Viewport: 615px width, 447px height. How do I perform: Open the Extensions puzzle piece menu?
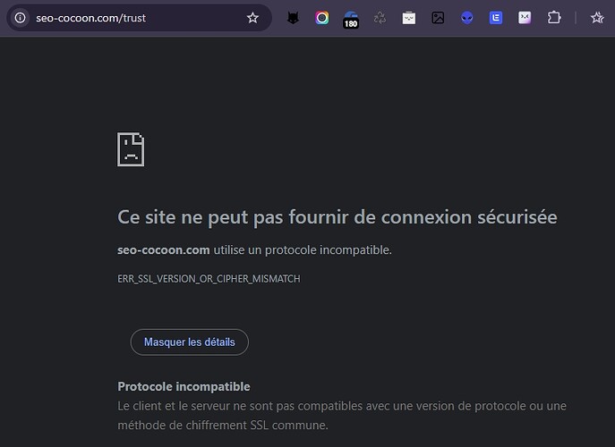pyautogui.click(x=554, y=18)
